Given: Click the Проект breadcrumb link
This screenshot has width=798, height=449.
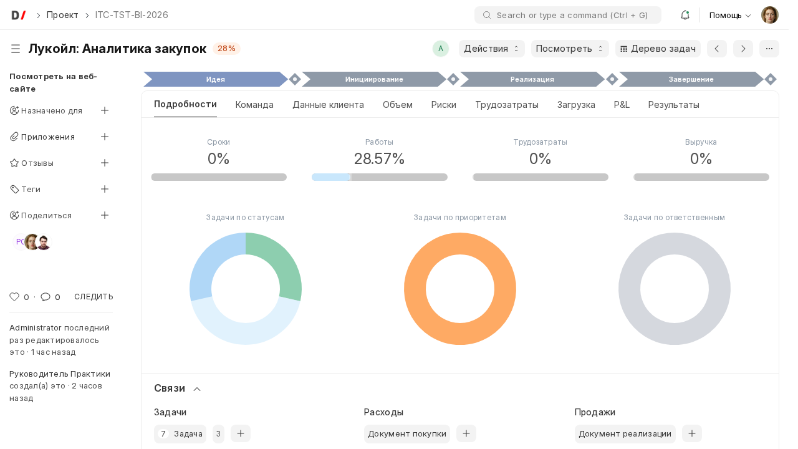Looking at the screenshot, I should pyautogui.click(x=62, y=15).
